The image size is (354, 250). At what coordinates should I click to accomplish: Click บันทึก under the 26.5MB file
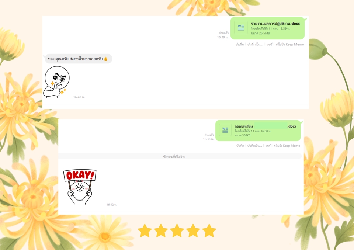240,44
